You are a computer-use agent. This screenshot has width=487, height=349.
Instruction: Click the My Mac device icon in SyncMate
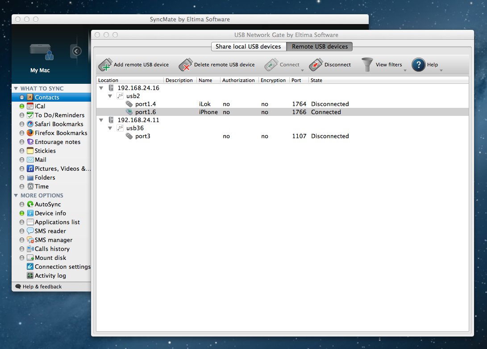pyautogui.click(x=42, y=52)
